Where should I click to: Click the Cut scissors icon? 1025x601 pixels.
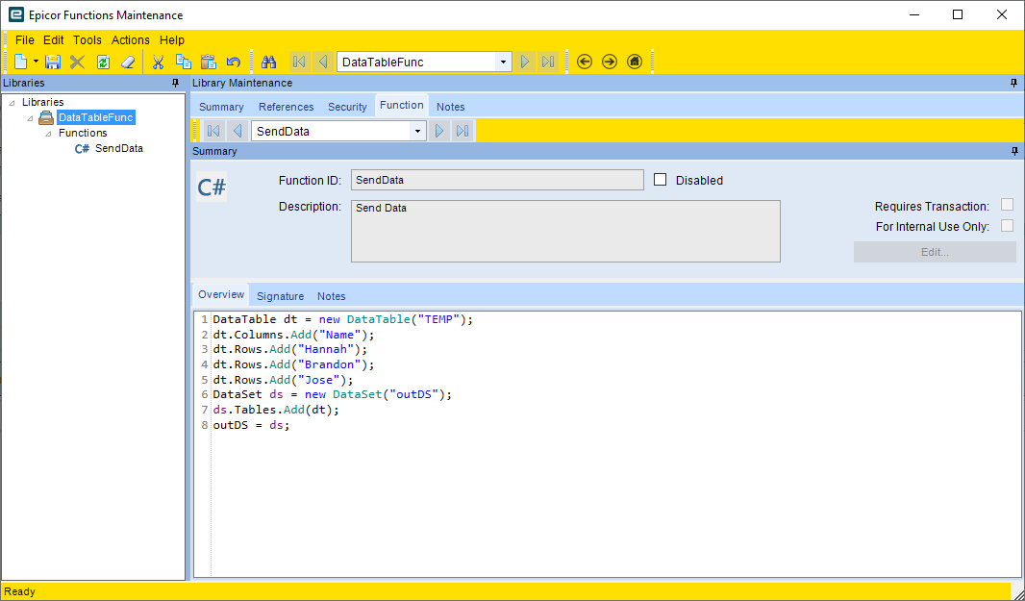click(158, 63)
